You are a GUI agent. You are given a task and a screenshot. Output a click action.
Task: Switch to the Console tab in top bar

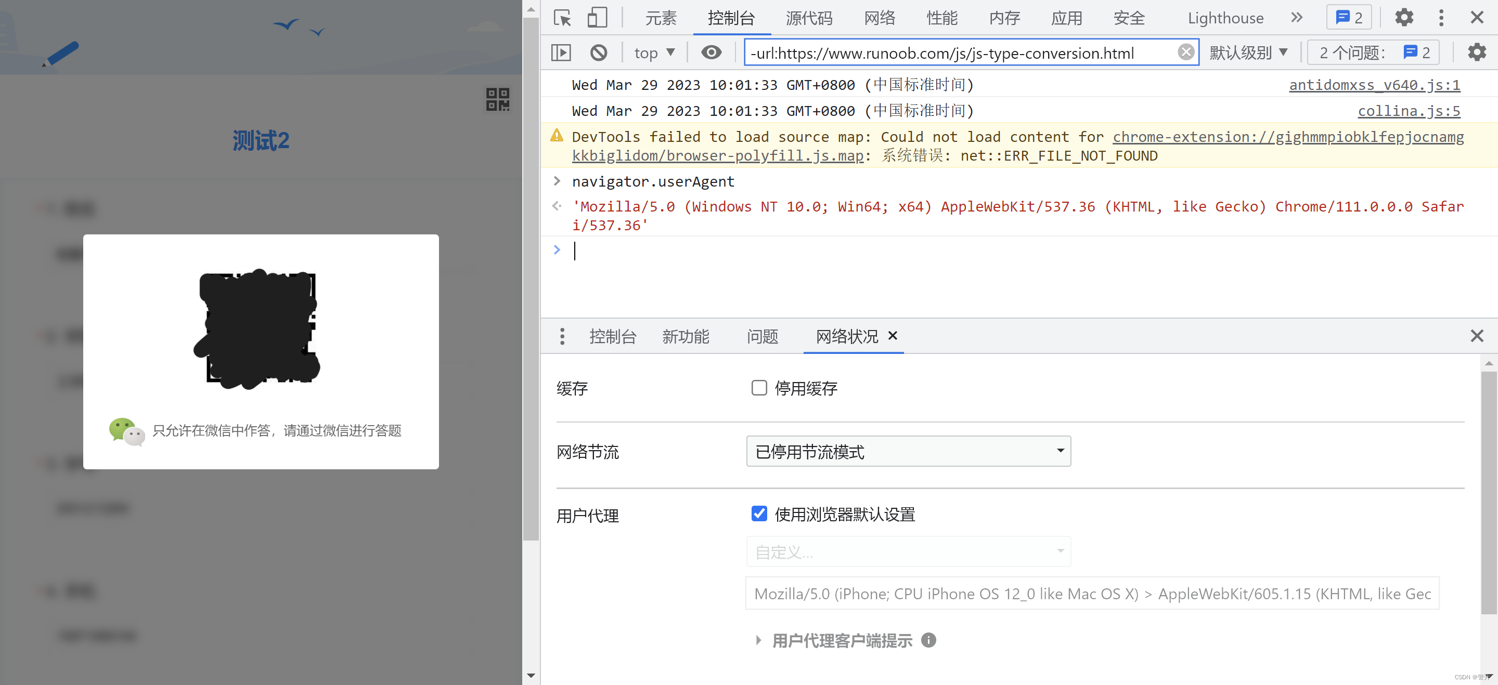point(731,18)
